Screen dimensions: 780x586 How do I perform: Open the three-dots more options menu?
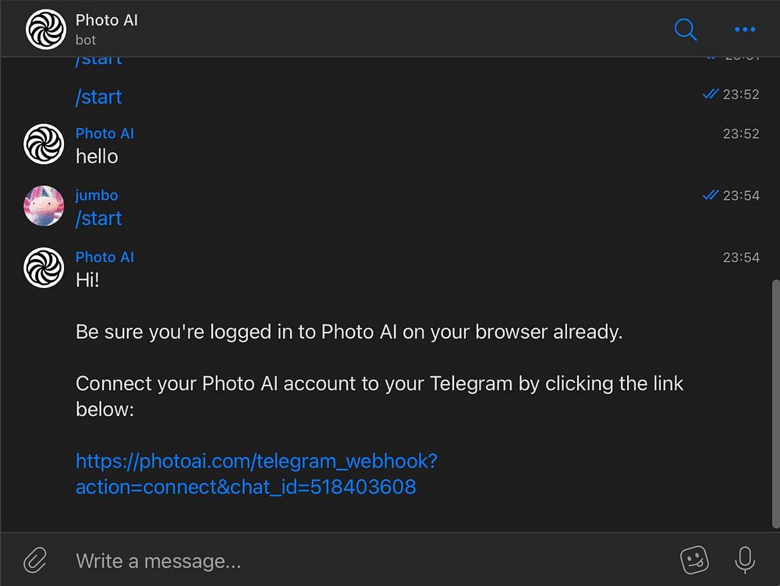click(x=745, y=30)
